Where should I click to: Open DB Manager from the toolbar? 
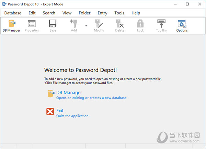click(11, 25)
